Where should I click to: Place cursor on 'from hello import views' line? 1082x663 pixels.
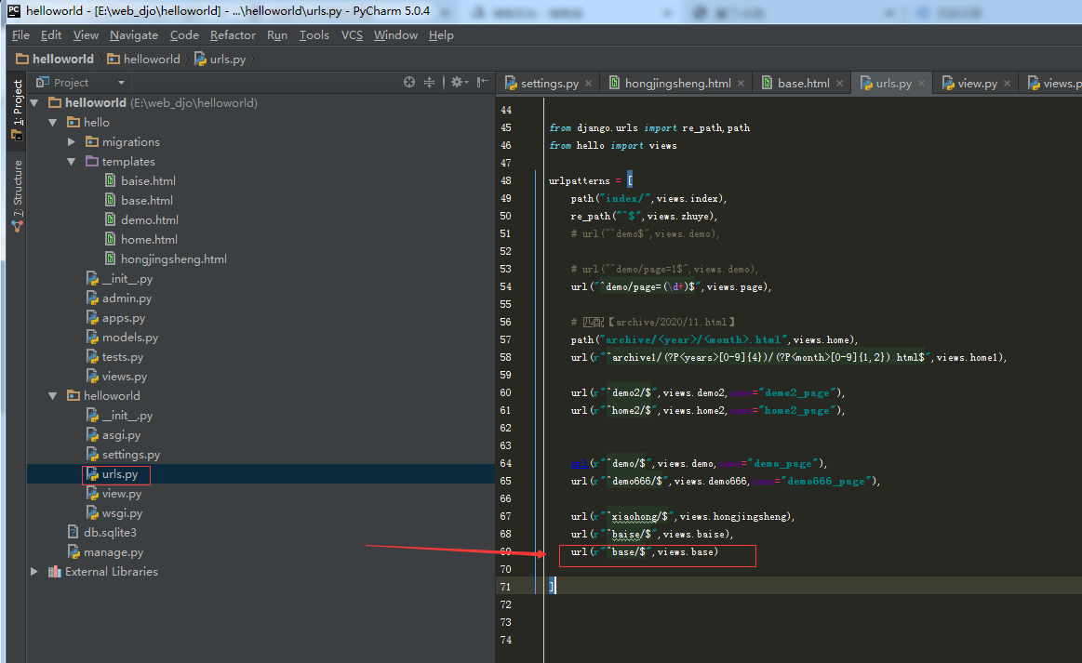pos(613,146)
